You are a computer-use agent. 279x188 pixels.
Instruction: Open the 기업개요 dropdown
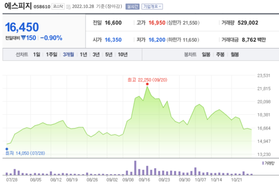pos(152,7)
